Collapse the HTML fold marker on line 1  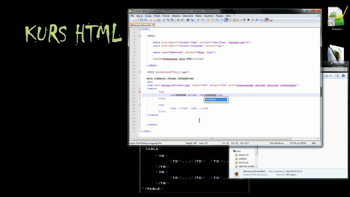pos(139,29)
